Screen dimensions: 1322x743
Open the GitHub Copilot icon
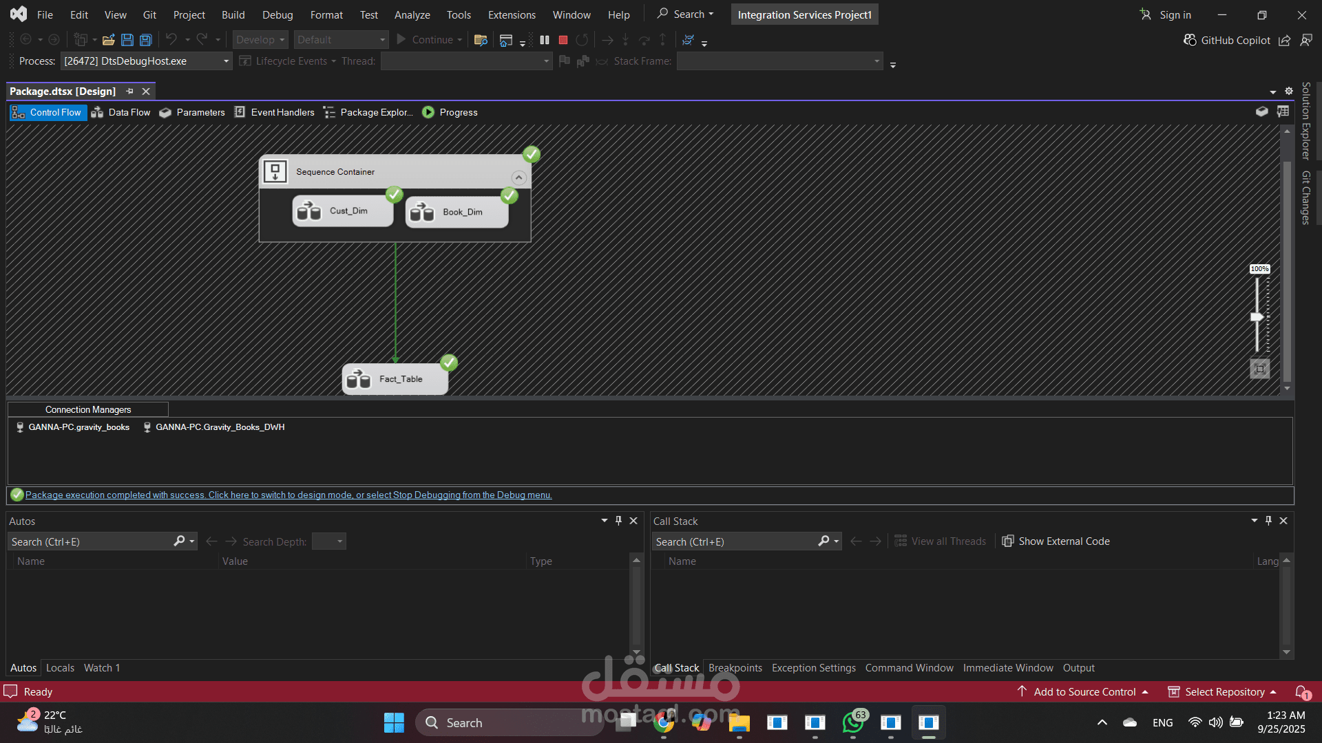click(1190, 40)
